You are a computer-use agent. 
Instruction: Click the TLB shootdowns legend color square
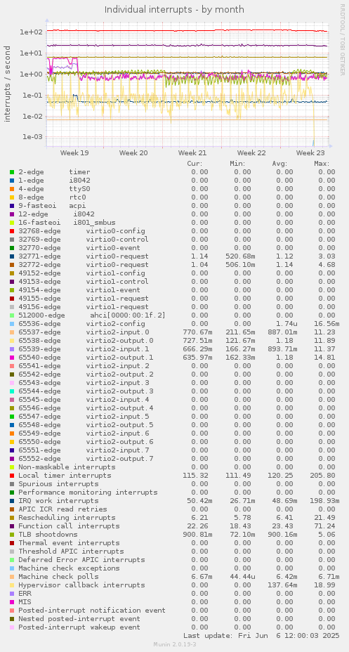click(12, 535)
